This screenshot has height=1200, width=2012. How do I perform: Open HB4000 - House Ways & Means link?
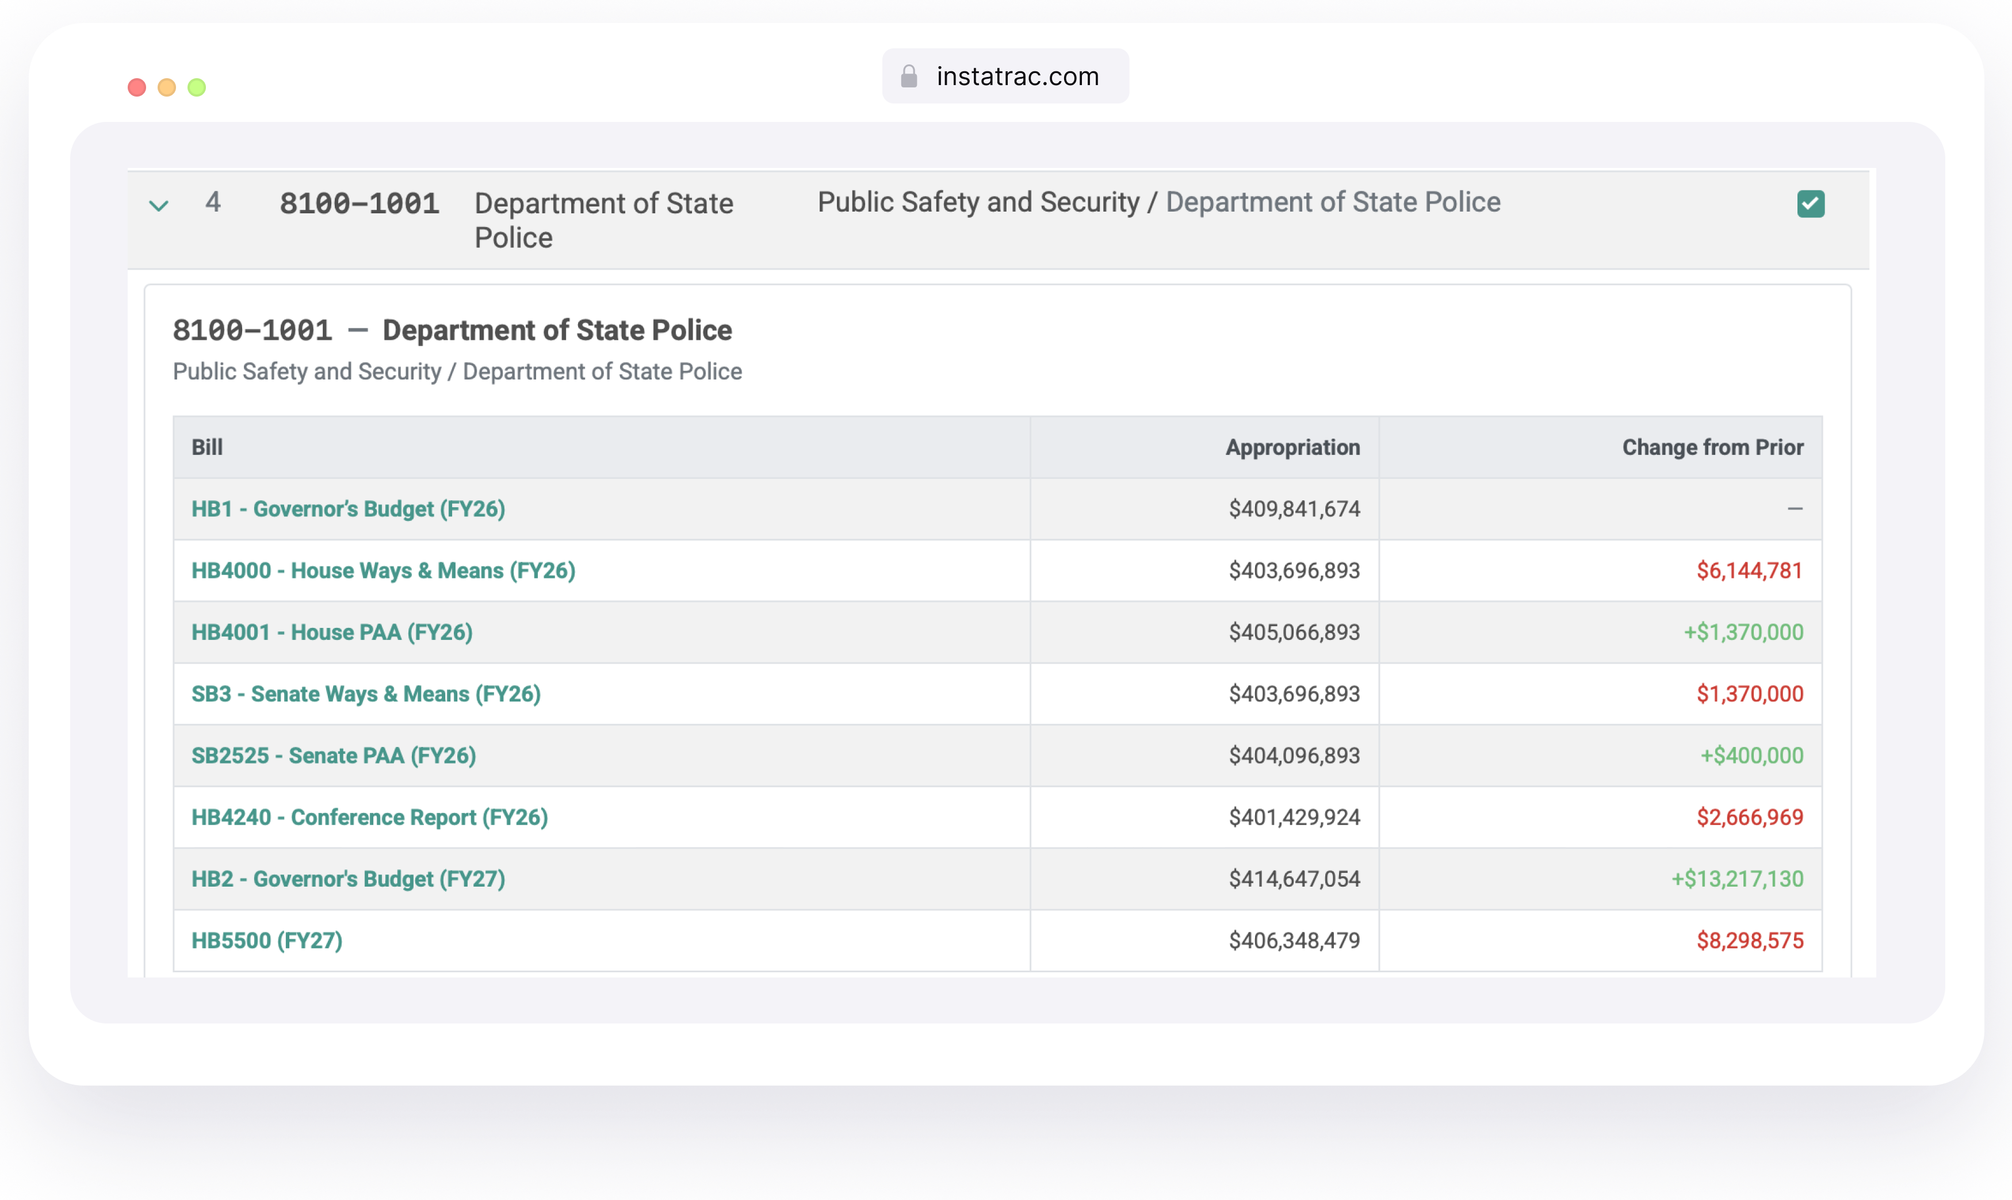[x=383, y=570]
